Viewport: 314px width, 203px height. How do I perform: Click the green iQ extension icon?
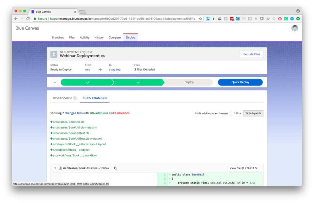286,19
